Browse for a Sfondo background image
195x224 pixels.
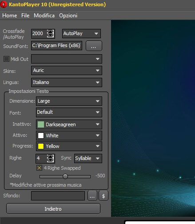92,196
